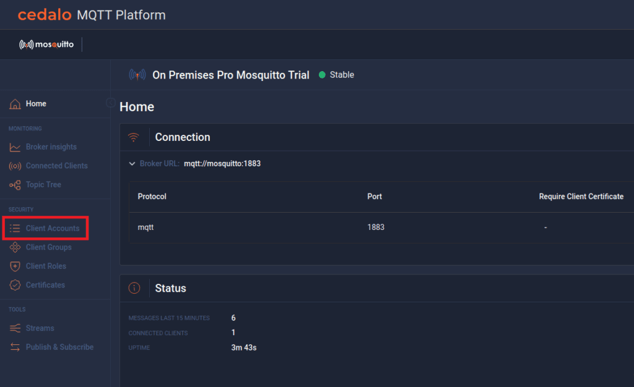Open Client Roles via its shield icon
This screenshot has height=387, width=634.
pyautogui.click(x=14, y=266)
